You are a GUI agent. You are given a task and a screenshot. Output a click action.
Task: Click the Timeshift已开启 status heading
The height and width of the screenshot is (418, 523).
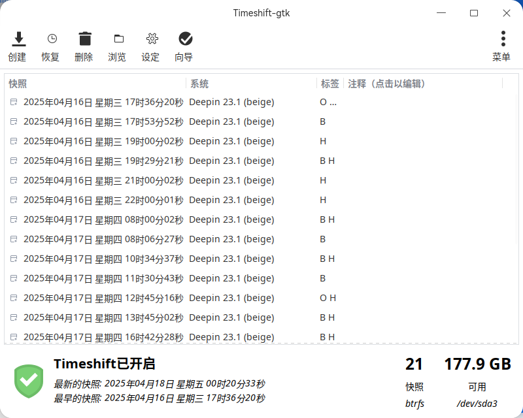pos(105,364)
